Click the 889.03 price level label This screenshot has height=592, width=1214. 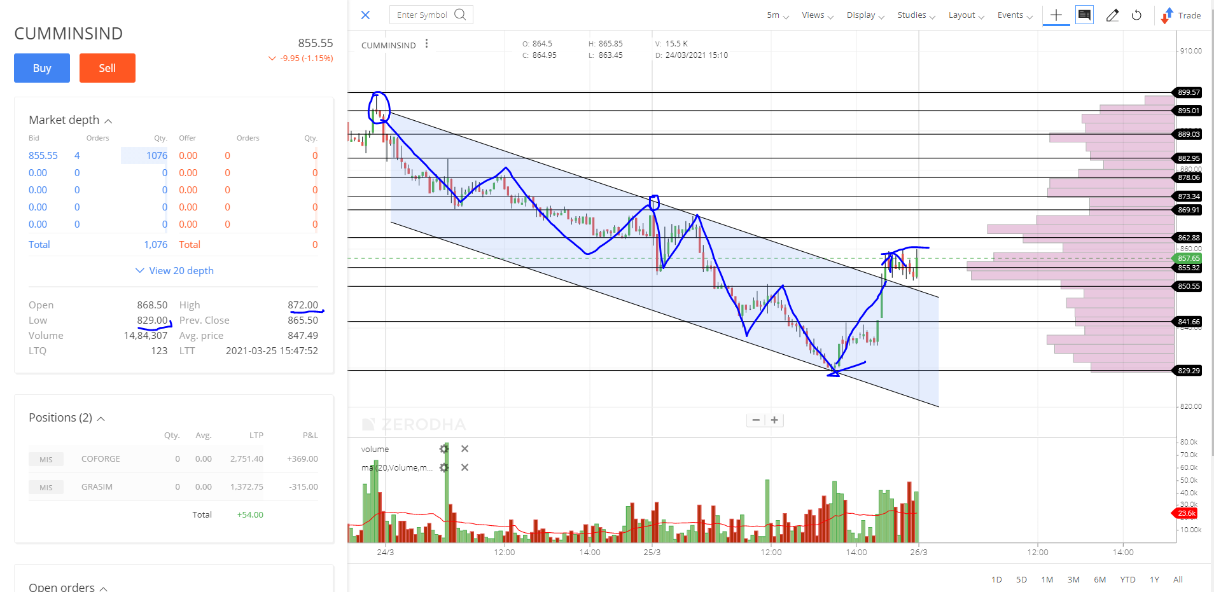click(x=1187, y=134)
